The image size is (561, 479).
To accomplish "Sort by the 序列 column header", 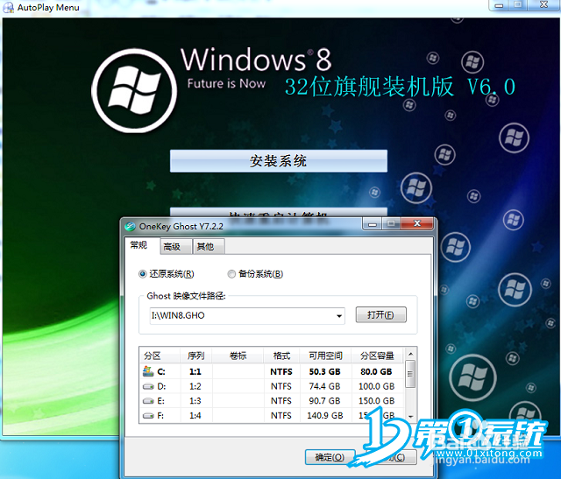I will 196,356.
